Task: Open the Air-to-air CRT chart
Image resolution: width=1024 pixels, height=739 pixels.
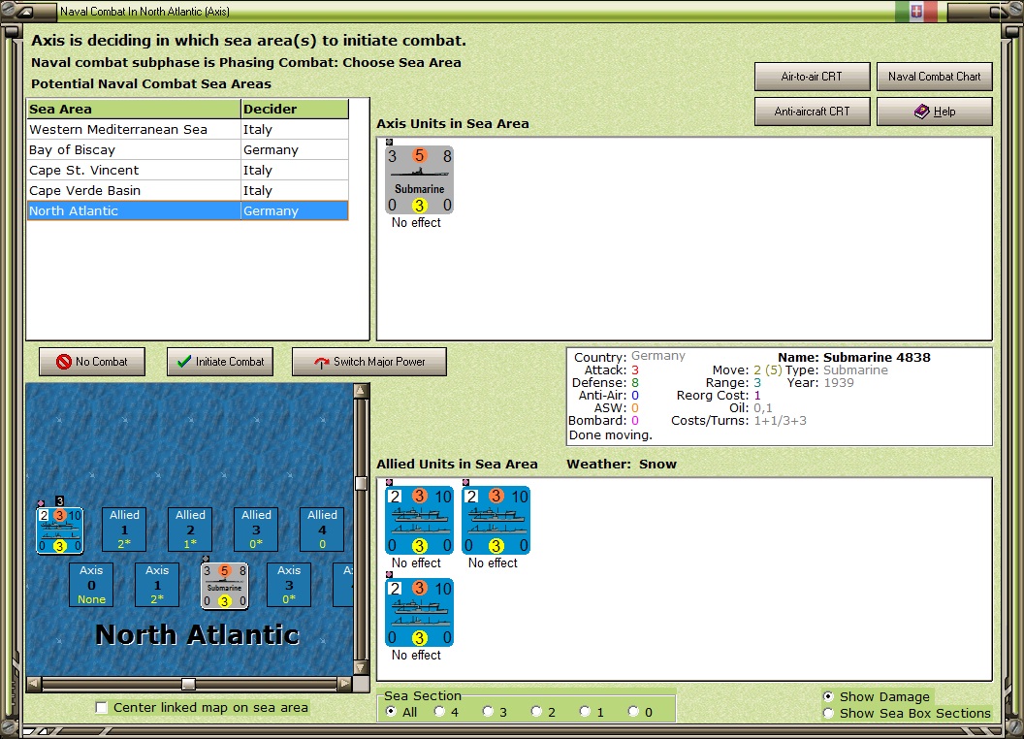Action: 813,77
